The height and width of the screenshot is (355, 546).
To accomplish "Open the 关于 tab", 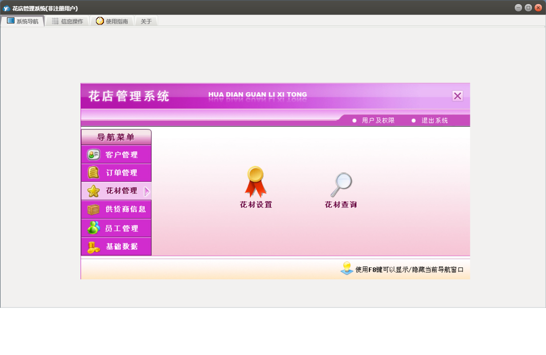I will pyautogui.click(x=146, y=21).
